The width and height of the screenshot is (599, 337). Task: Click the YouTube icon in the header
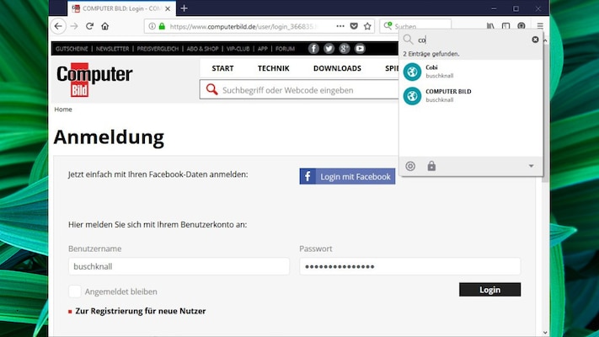coord(360,49)
